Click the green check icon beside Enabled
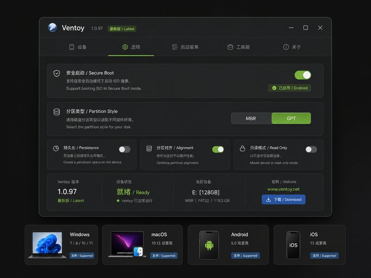This screenshot has width=371, height=278. pyautogui.click(x=274, y=88)
